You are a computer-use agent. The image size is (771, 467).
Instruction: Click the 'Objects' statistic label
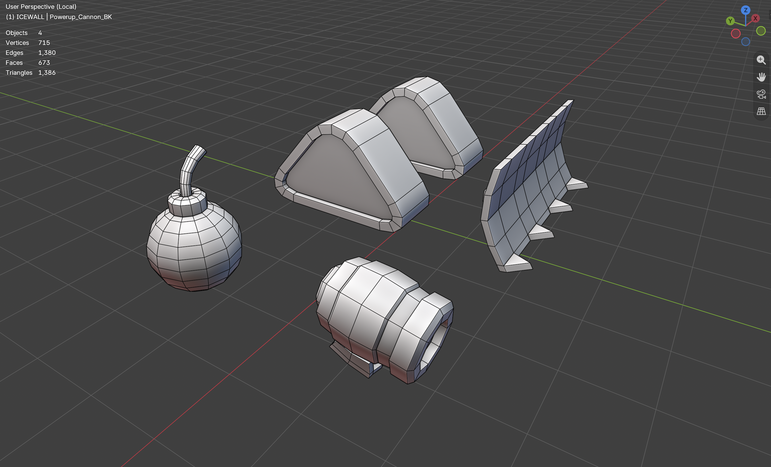point(17,33)
